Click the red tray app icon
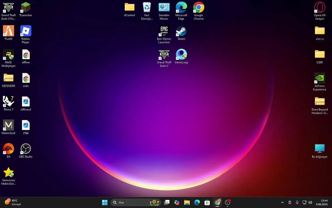The width and height of the screenshot is (332, 208). click(290, 203)
